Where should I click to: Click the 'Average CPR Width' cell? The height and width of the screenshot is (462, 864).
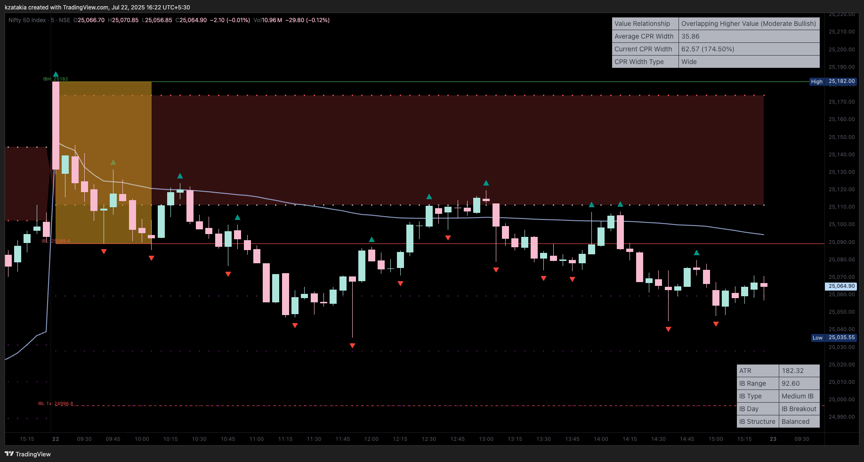tap(645, 36)
